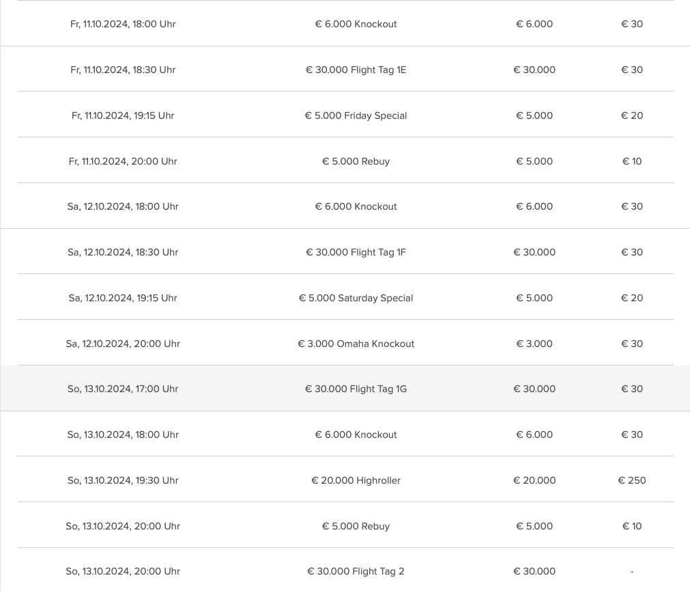The image size is (690, 591).
Task: Click the So, 13.10.2024, 18:00 Uhr date cell
Action: click(x=123, y=435)
